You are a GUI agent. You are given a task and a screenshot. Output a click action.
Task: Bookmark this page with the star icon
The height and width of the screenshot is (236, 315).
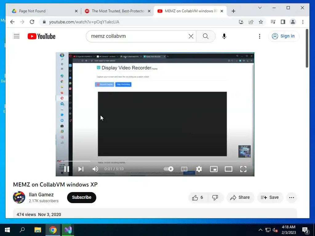(261, 22)
